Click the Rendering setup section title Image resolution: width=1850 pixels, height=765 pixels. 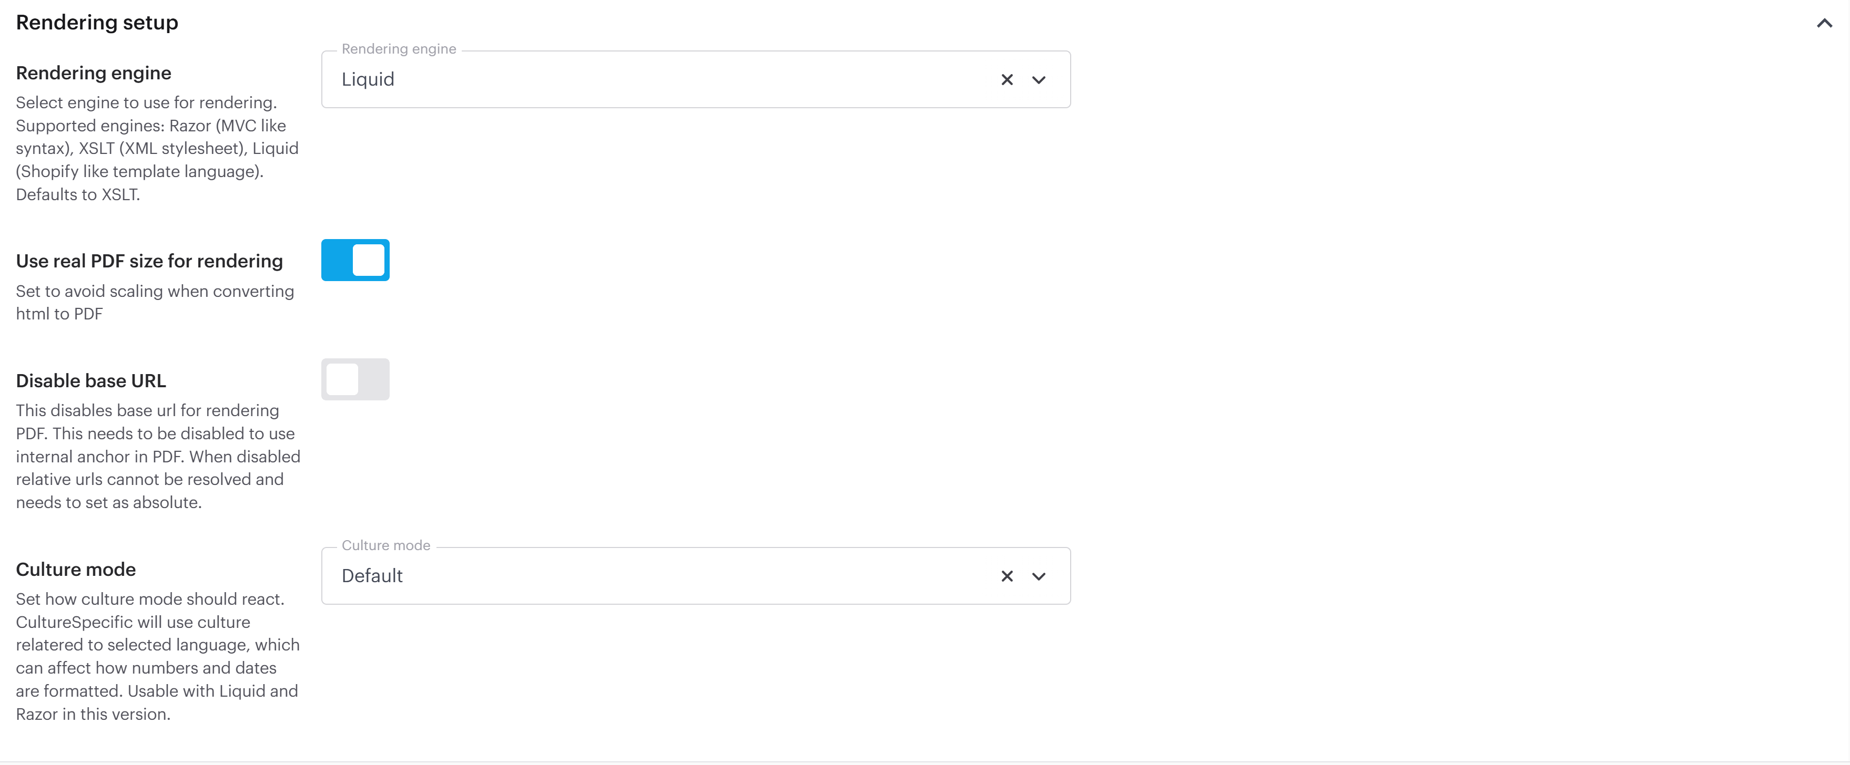coord(97,23)
